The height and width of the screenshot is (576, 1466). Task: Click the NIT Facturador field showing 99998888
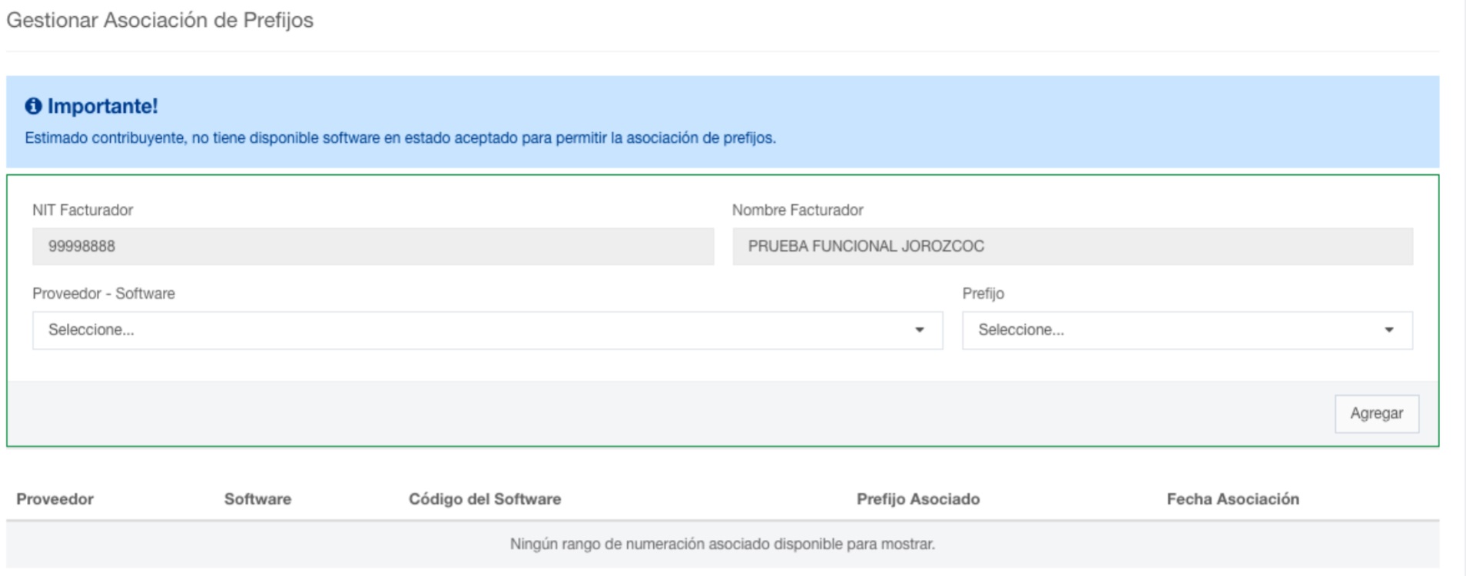373,247
